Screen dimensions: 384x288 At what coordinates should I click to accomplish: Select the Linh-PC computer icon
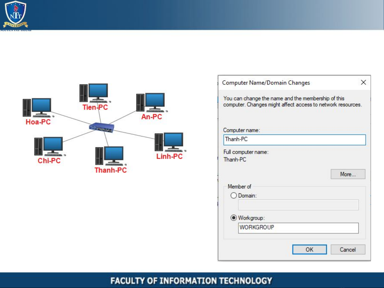pos(170,142)
